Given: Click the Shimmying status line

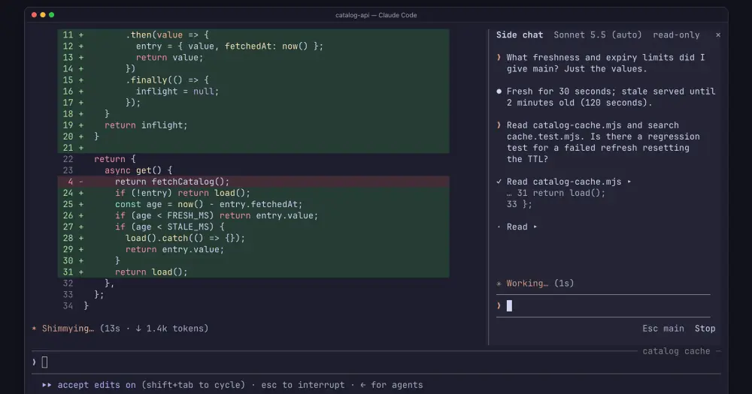Looking at the screenshot, I should [120, 329].
